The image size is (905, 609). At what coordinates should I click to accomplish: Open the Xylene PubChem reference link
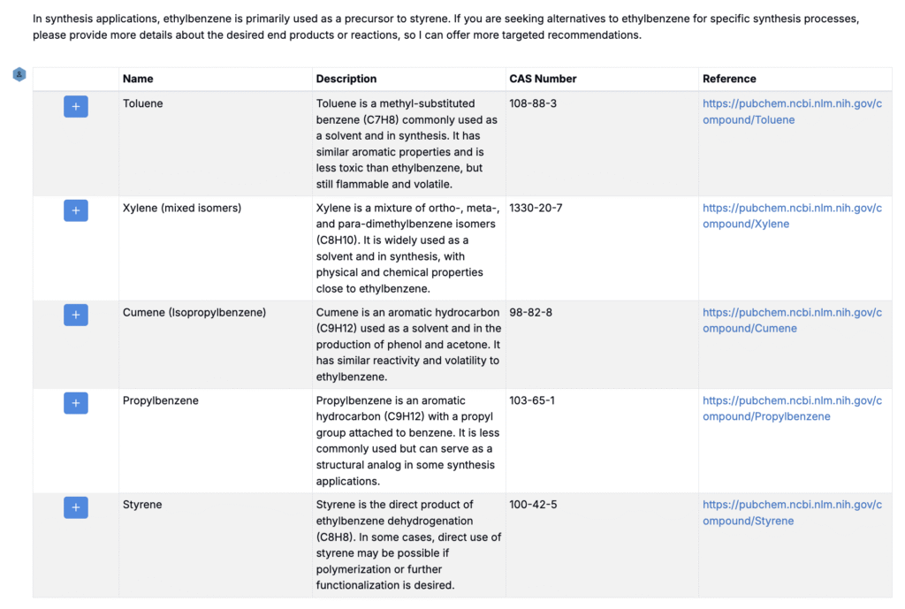(x=792, y=216)
